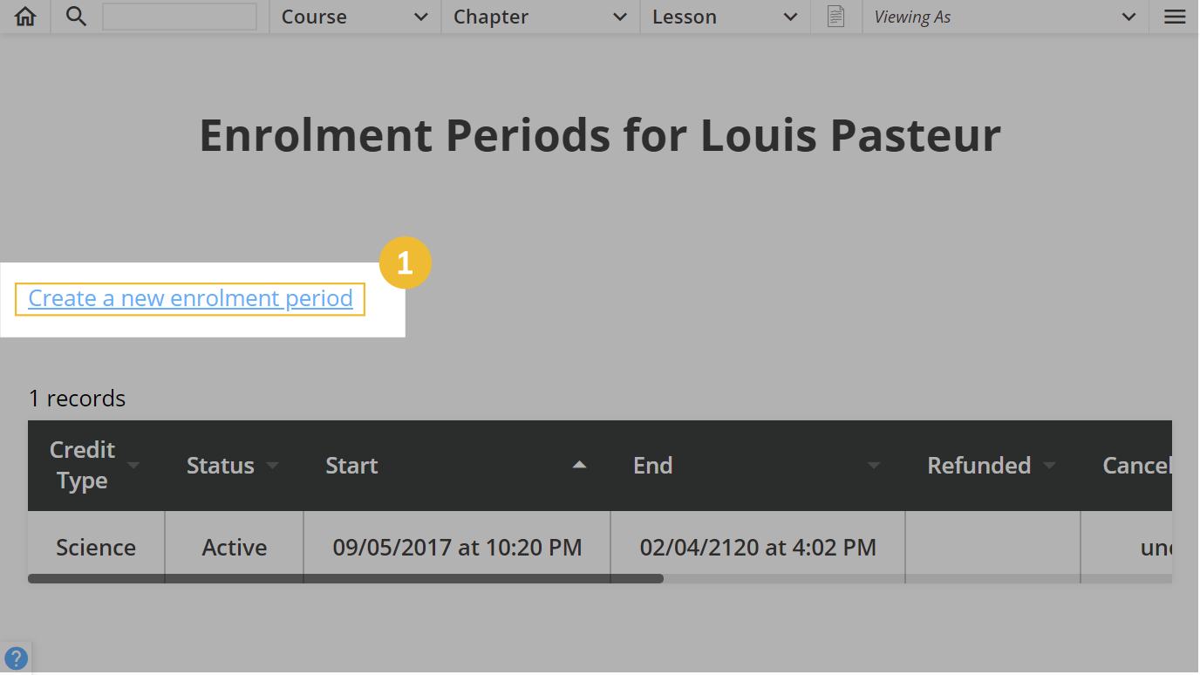Open the hamburger menu icon
Viewport: 1200px width, 675px height.
coord(1175,17)
